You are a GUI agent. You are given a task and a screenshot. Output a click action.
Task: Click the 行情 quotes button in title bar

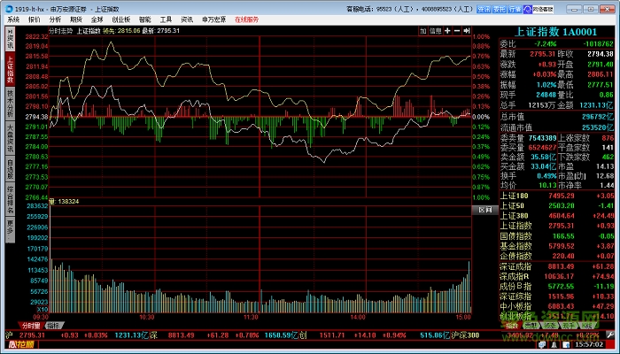[515, 7]
